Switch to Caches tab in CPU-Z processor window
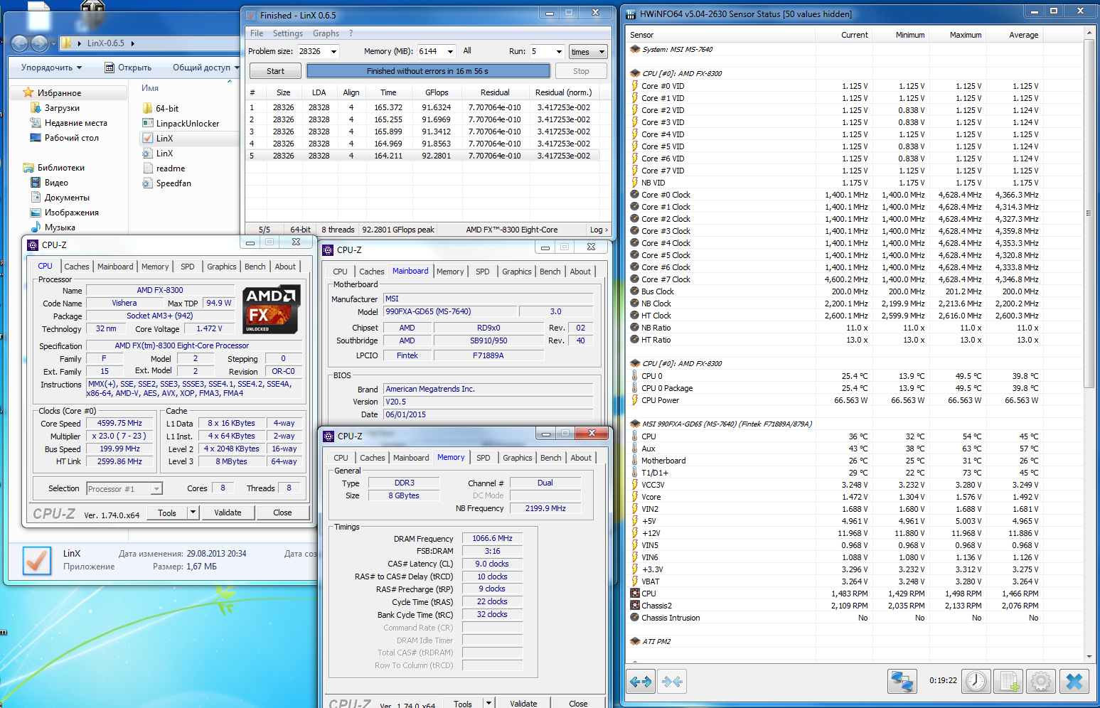The image size is (1100, 708). [77, 267]
